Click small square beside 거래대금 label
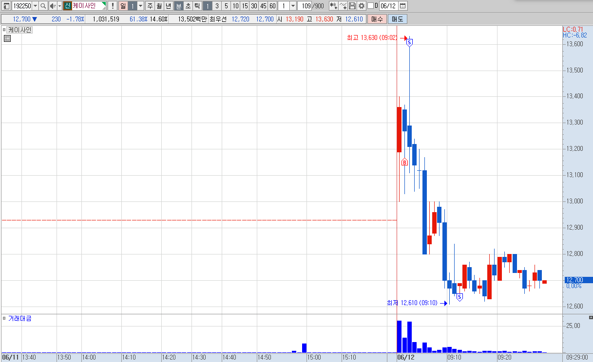 [x=4, y=319]
